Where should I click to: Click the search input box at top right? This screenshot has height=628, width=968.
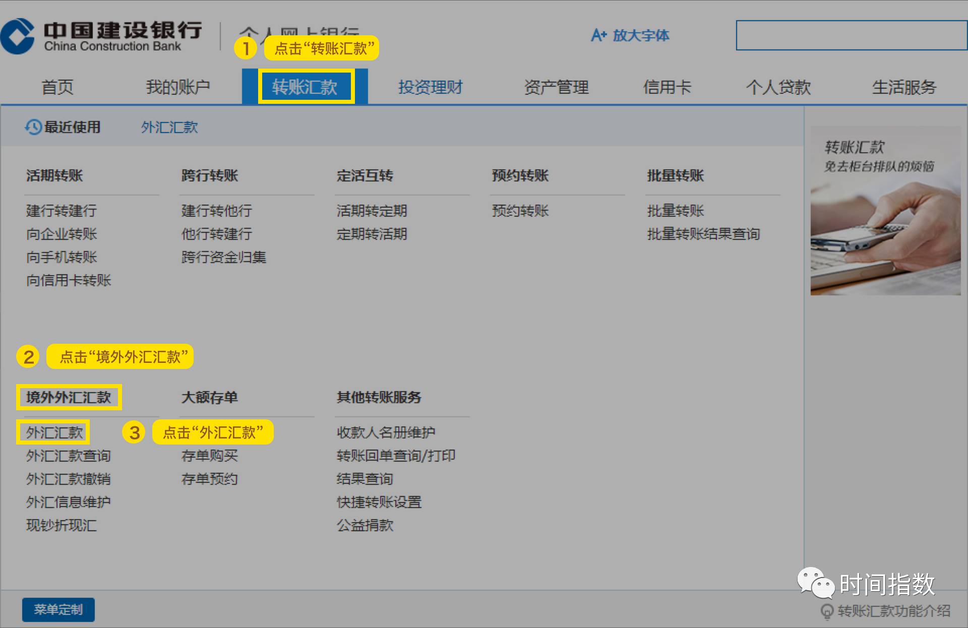click(851, 35)
